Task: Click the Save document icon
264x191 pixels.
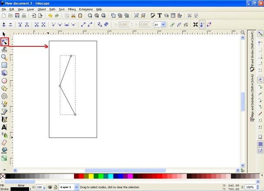Action: [x=17, y=16]
